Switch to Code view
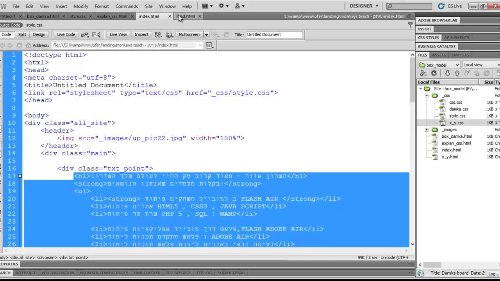Screen dimensions: 500x281 pos(7,35)
